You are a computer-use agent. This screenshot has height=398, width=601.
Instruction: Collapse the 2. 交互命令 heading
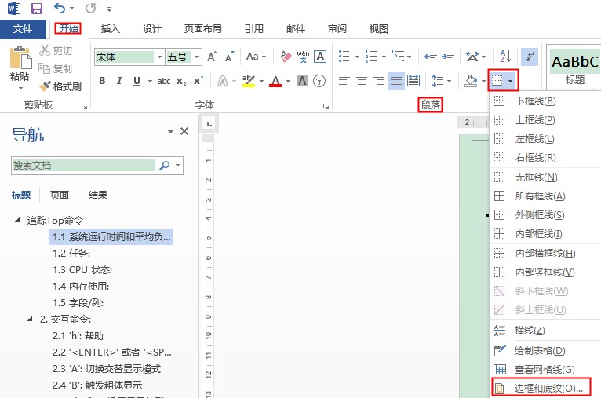pos(30,319)
